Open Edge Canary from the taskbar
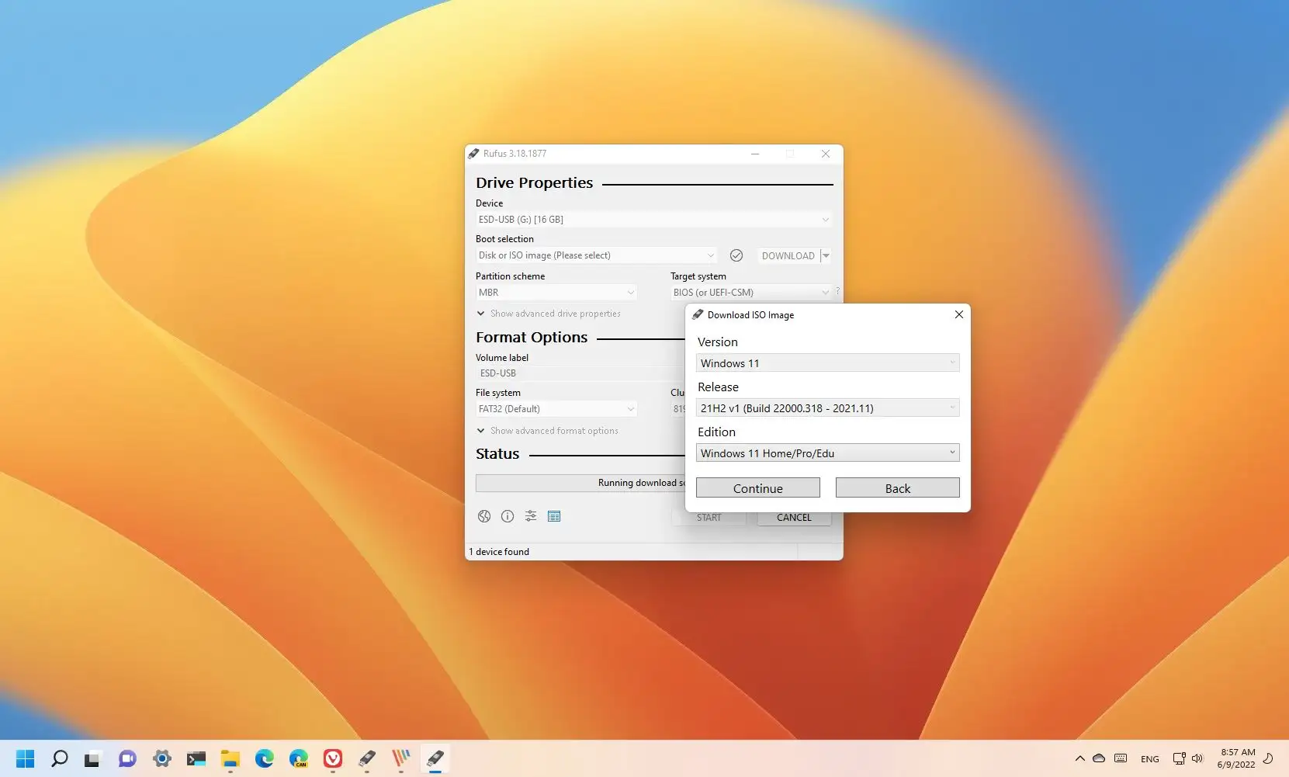 (299, 758)
